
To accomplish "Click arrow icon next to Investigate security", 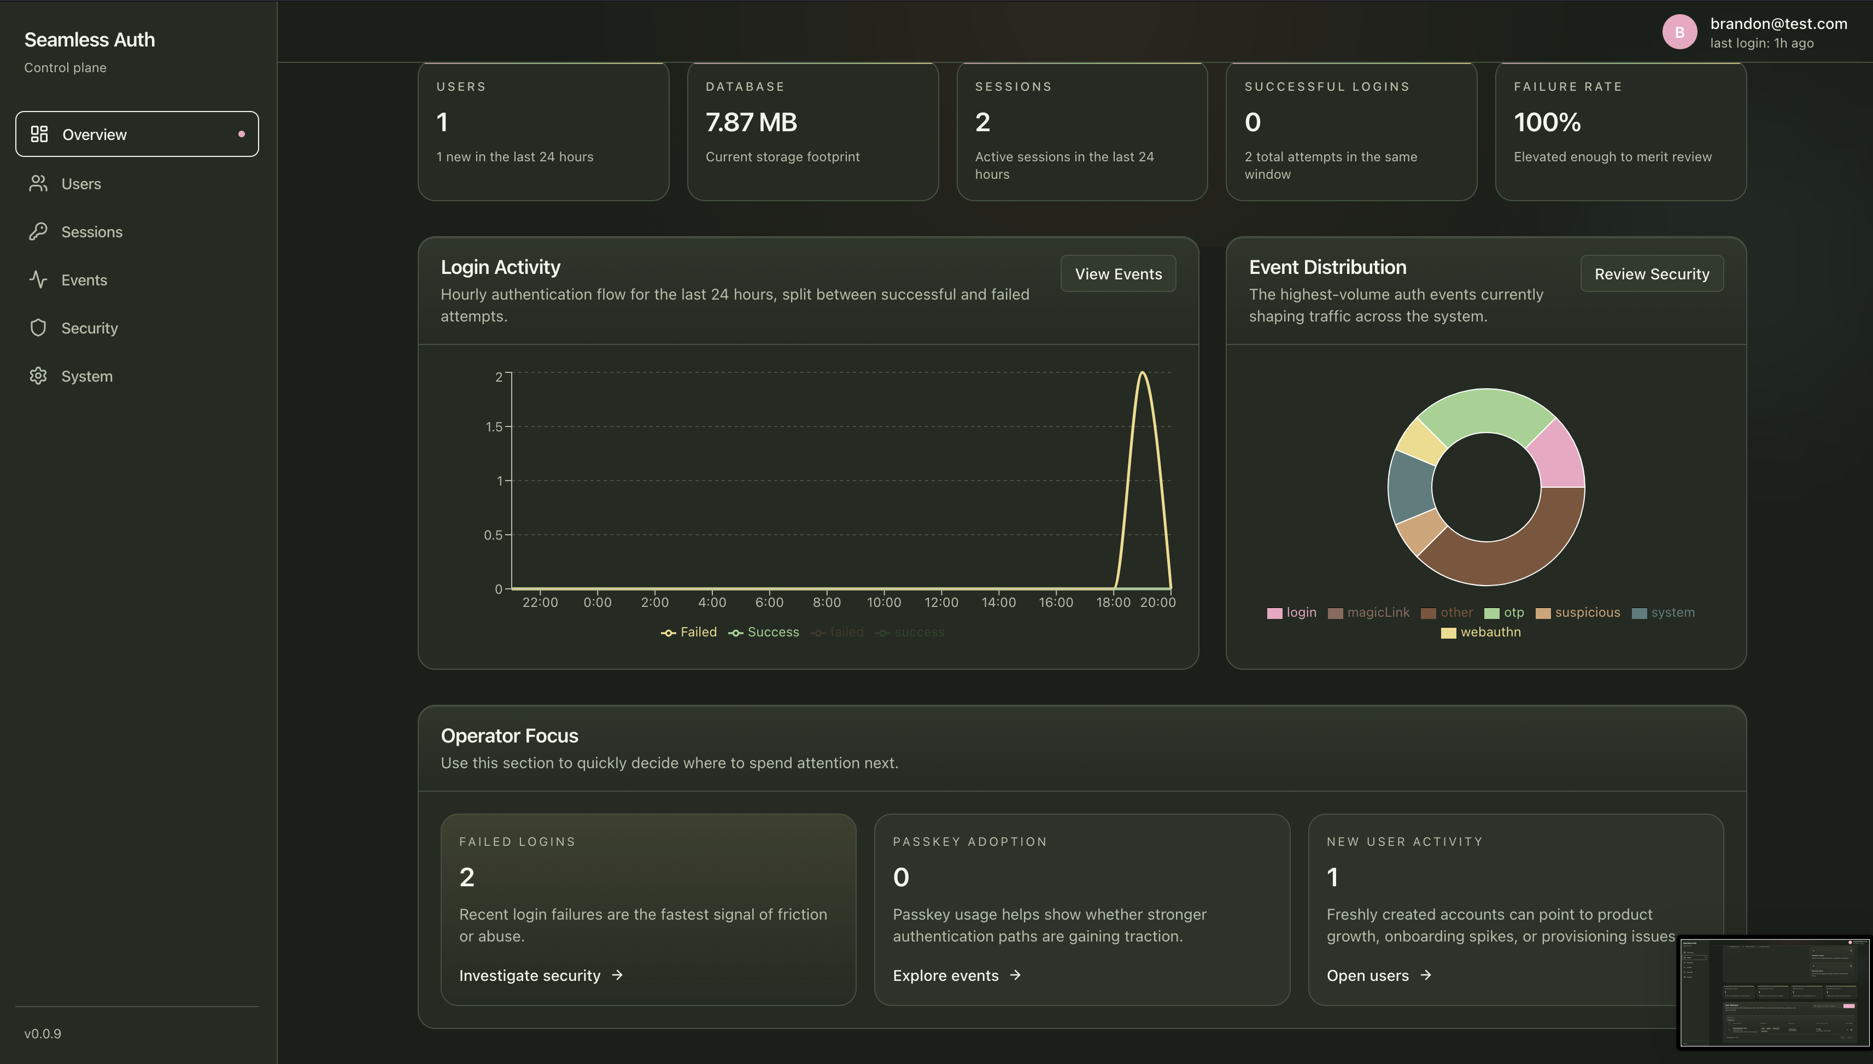I will click(x=617, y=975).
